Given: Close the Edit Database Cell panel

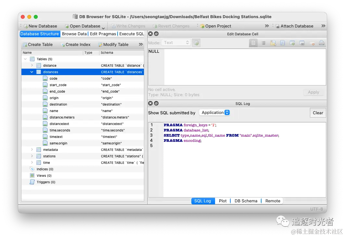Looking at the screenshot, I should tap(150, 34).
